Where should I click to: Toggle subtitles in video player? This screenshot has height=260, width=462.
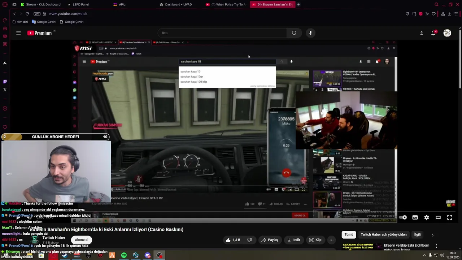[415, 217]
